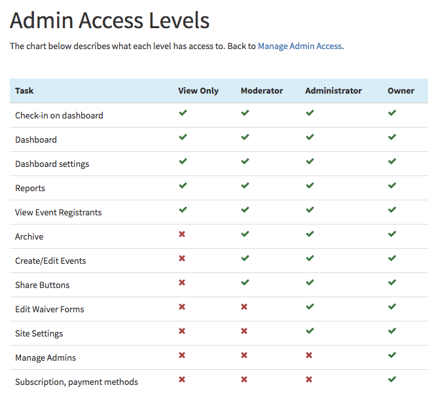Open the Manage Admin Access link

[x=300, y=46]
